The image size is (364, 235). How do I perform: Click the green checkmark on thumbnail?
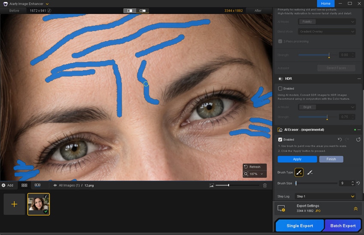click(x=46, y=211)
